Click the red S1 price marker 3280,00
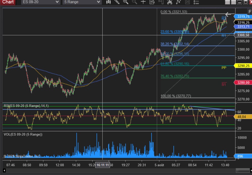This screenshot has width=252, height=175. [x=243, y=83]
